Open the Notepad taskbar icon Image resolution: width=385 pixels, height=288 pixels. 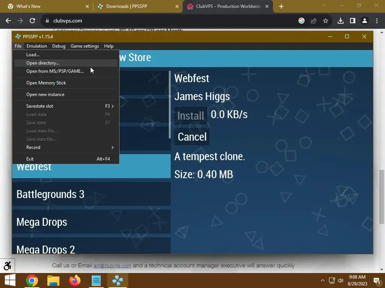tap(96, 280)
